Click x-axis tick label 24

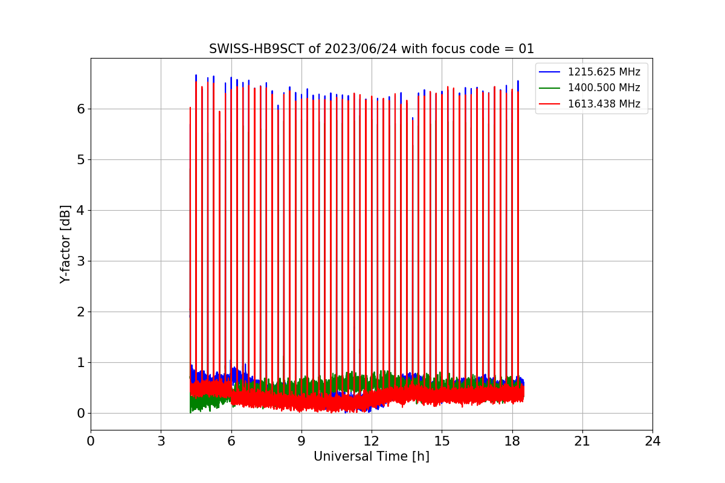pyautogui.click(x=652, y=441)
